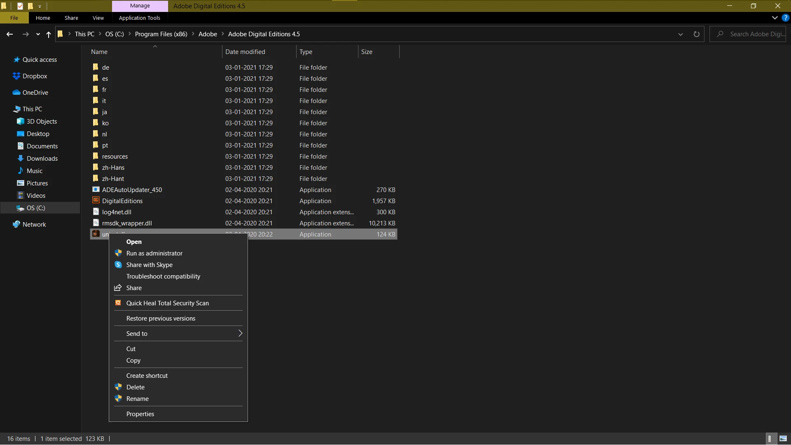Click the Help question mark icon

785,18
